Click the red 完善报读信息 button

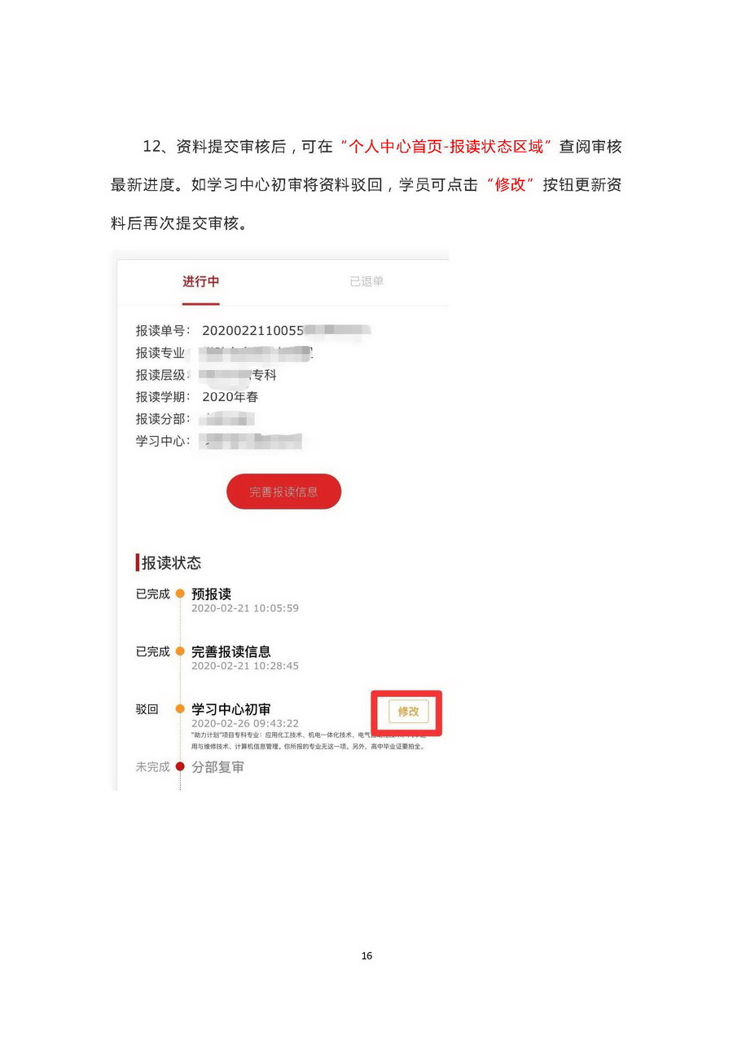283,492
